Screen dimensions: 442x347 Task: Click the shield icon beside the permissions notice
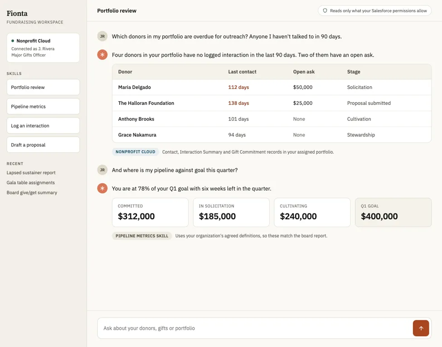tap(325, 11)
